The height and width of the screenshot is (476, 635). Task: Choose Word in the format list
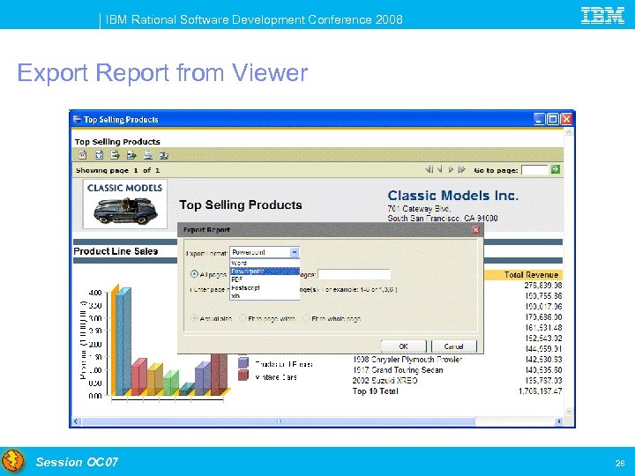(x=265, y=263)
